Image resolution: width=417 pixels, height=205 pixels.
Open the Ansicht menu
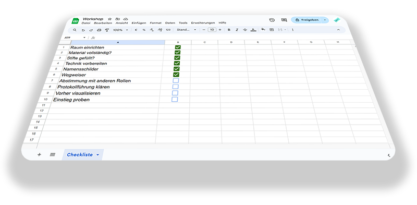tap(122, 23)
